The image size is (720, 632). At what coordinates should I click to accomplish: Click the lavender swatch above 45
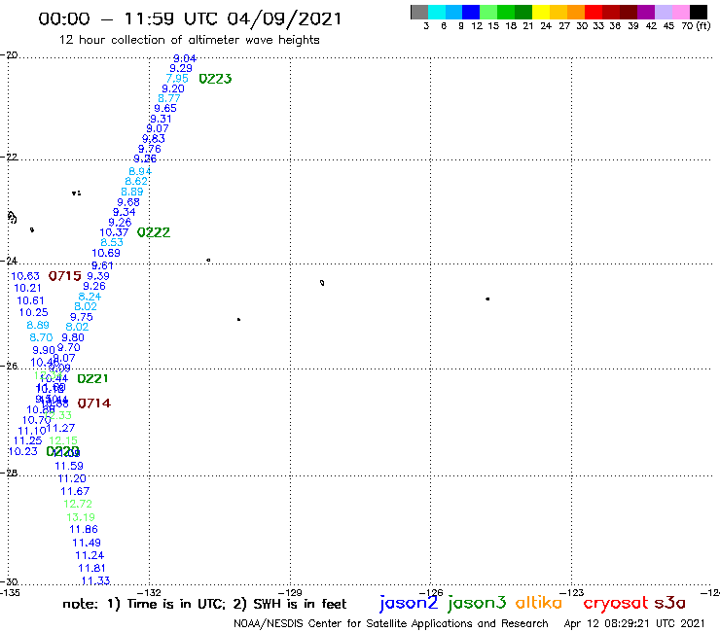663,12
